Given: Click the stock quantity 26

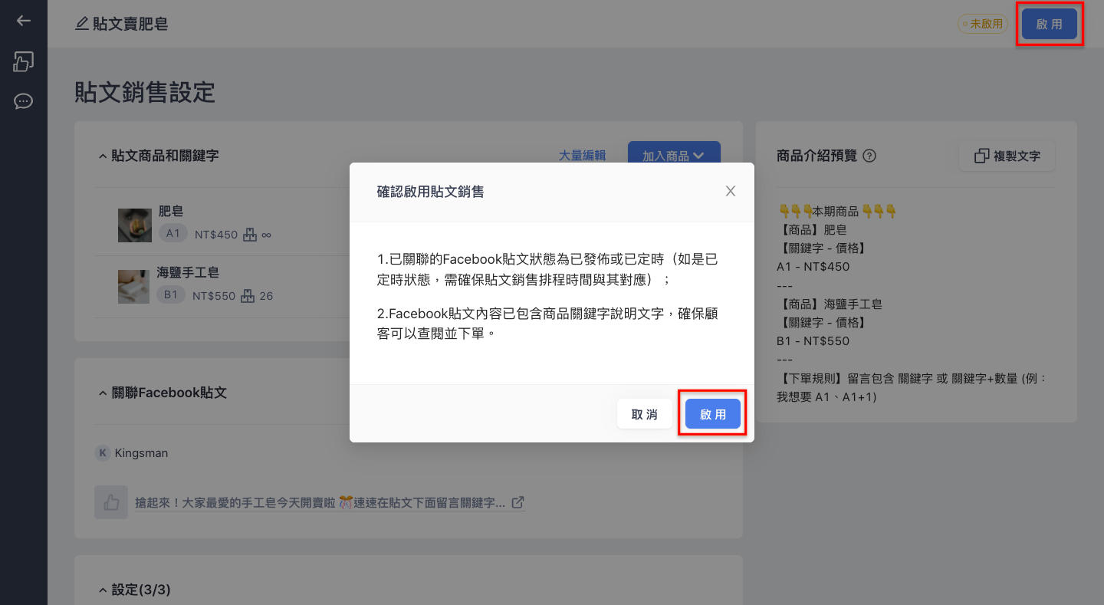Looking at the screenshot, I should click(266, 295).
